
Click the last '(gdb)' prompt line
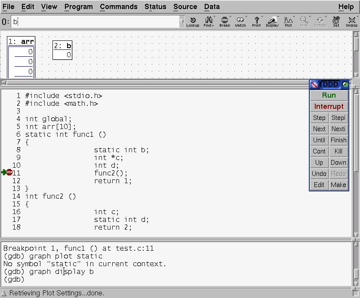pyautogui.click(x=14, y=280)
